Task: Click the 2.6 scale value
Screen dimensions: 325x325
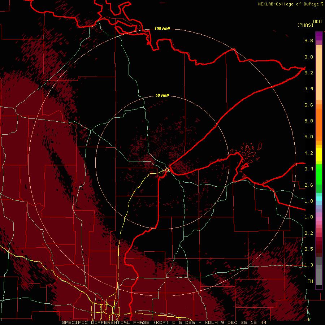Action: 309,185
